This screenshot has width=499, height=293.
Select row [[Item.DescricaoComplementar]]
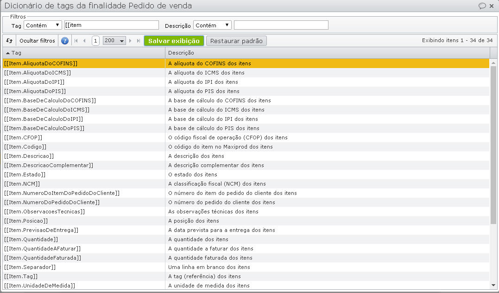(x=246, y=165)
